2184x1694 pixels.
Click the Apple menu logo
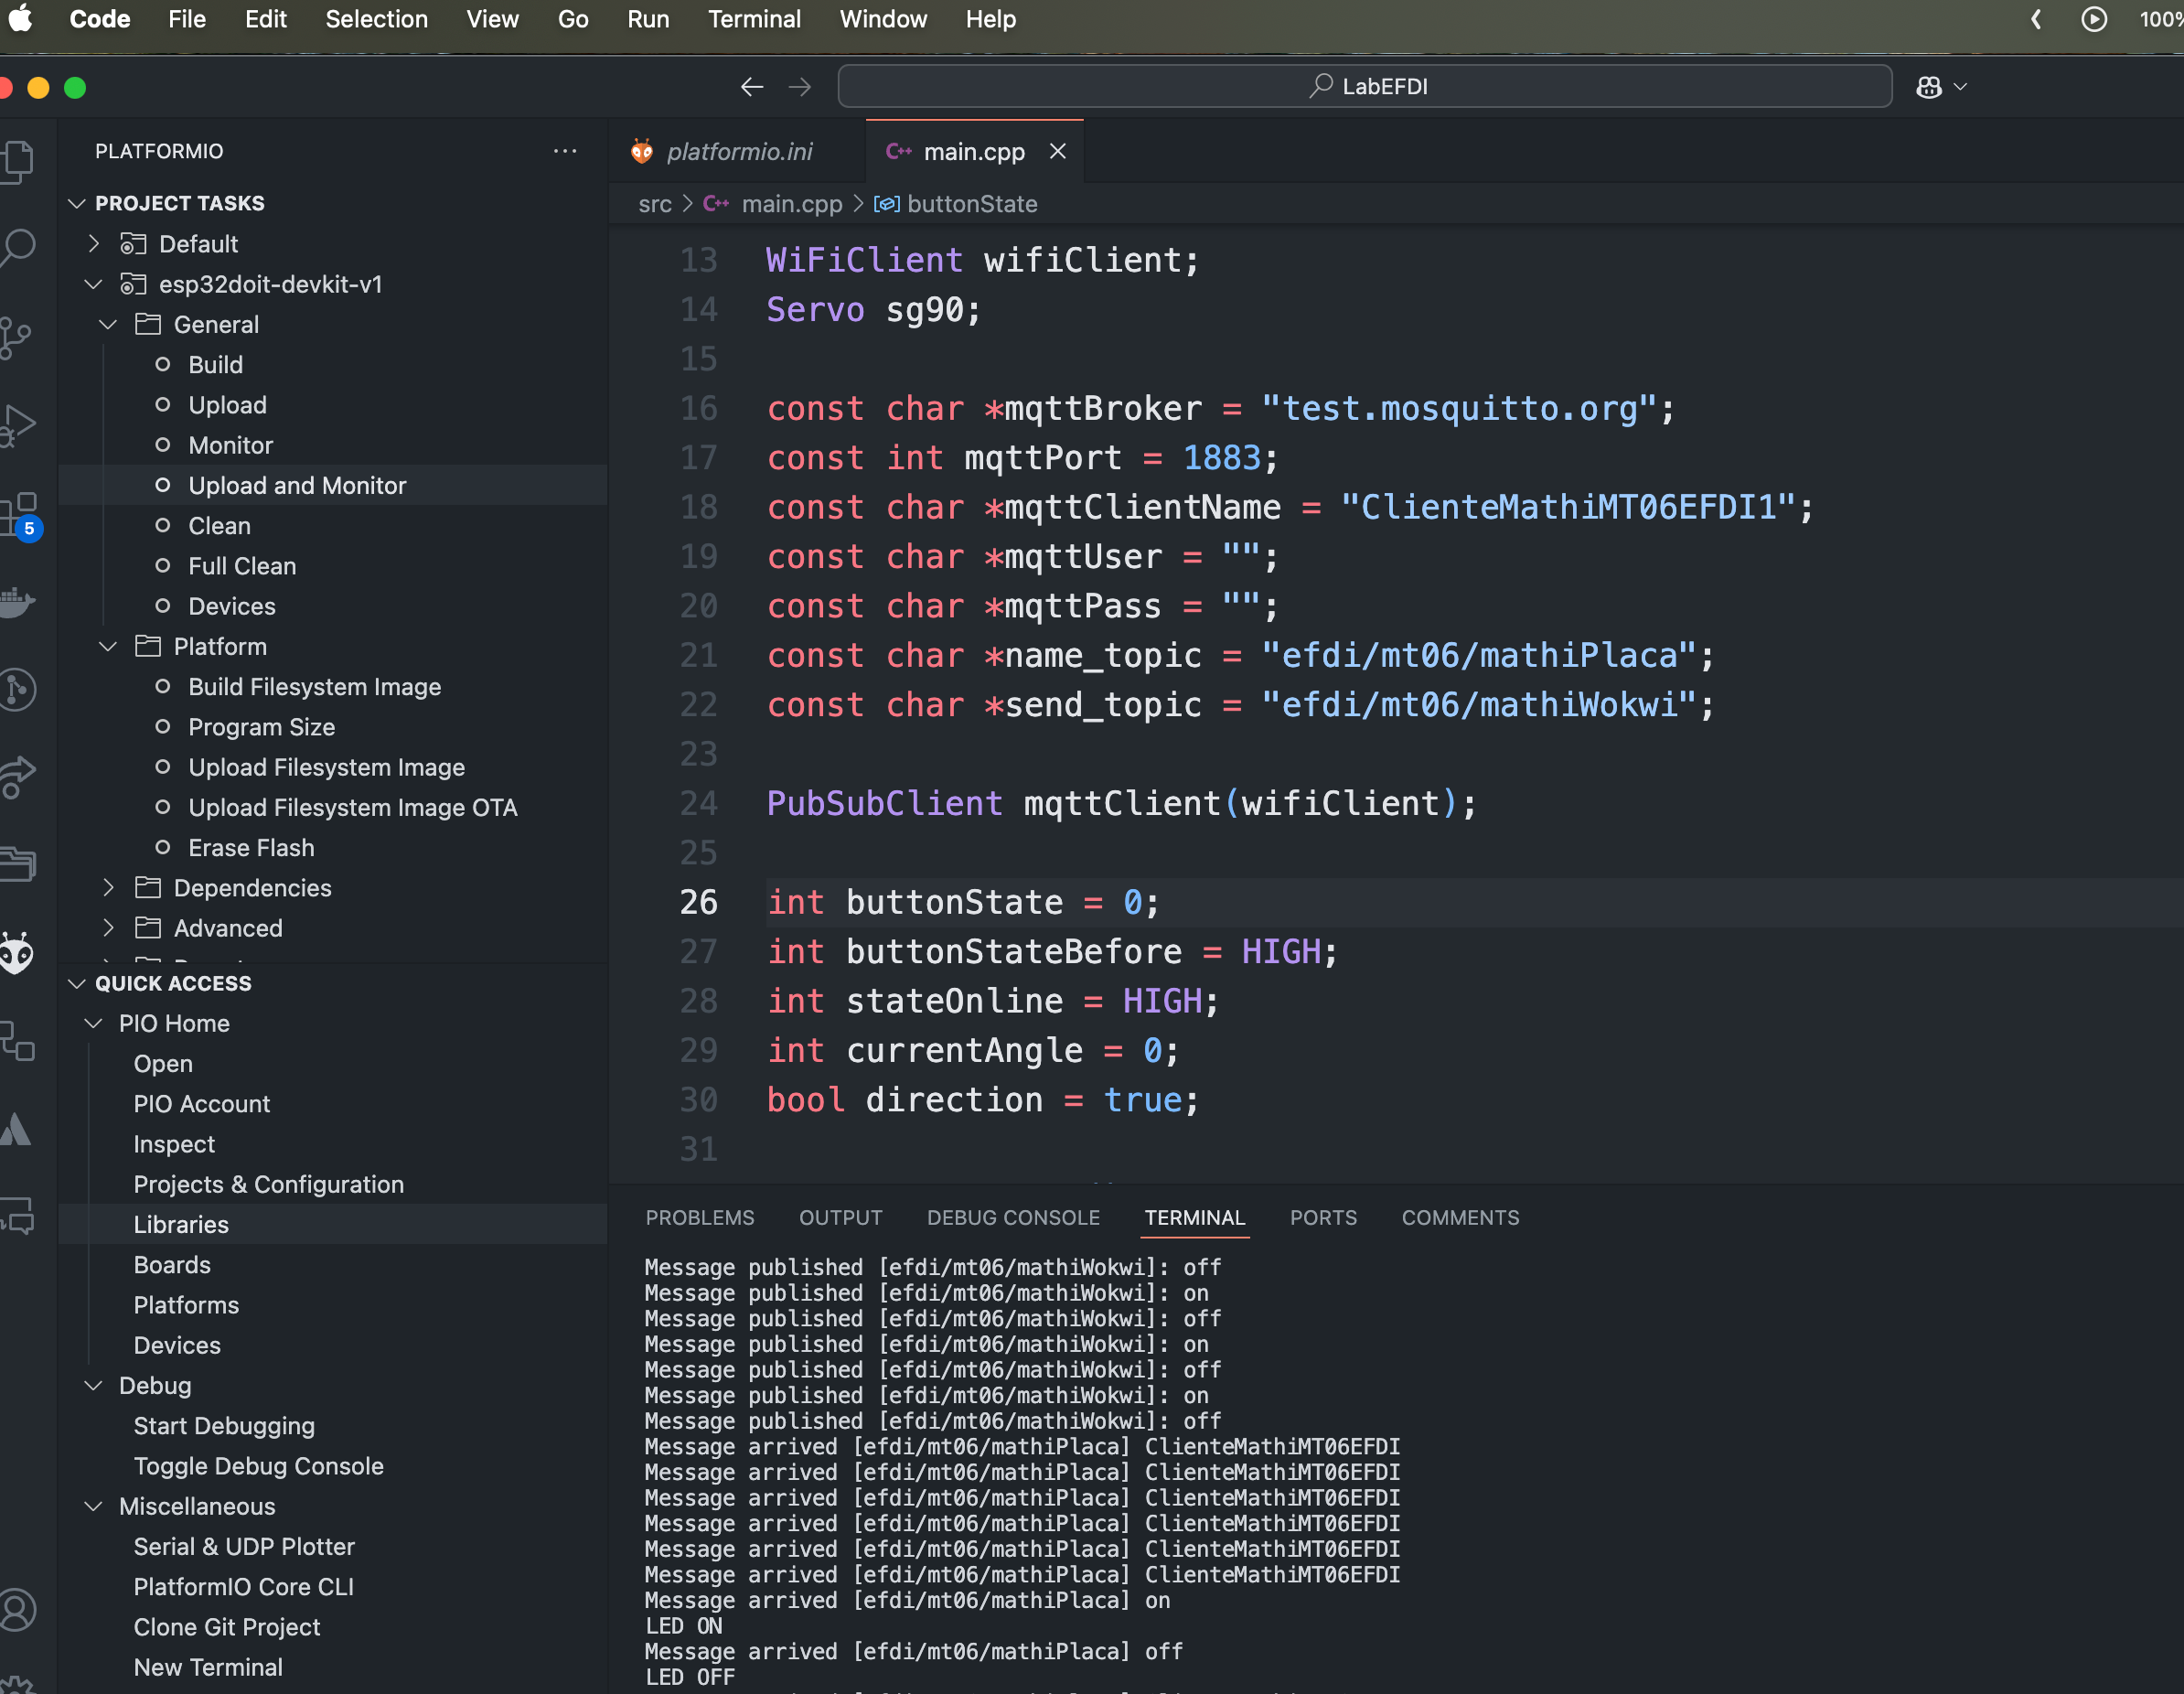tap(19, 18)
